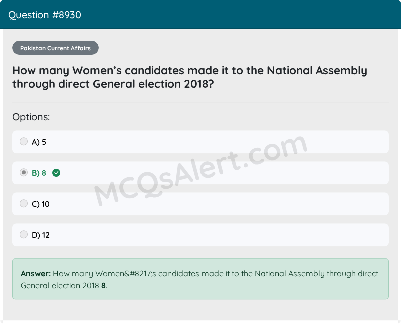
Task: Pick the radio button for option D
Action: [x=24, y=235]
